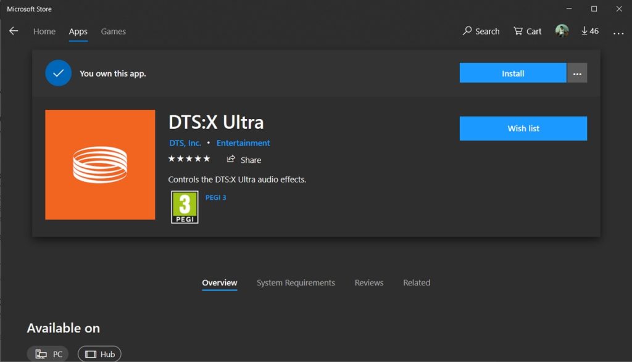Click the user profile avatar picture
This screenshot has width=632, height=362.
[x=562, y=31]
